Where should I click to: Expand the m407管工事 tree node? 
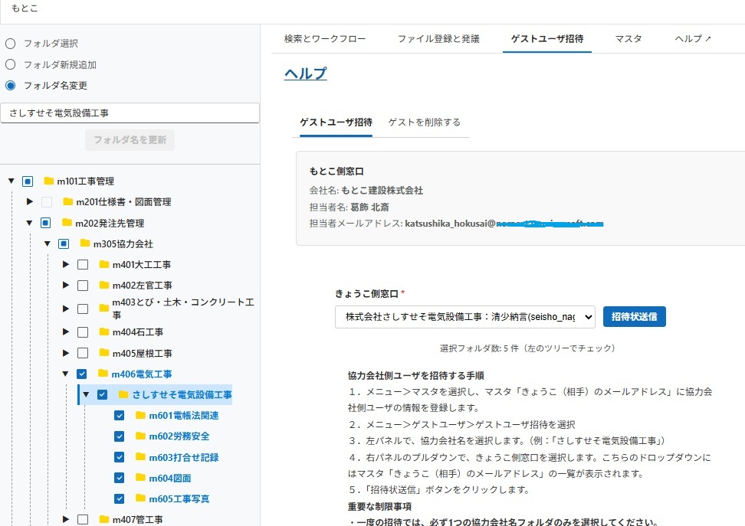click(66, 520)
